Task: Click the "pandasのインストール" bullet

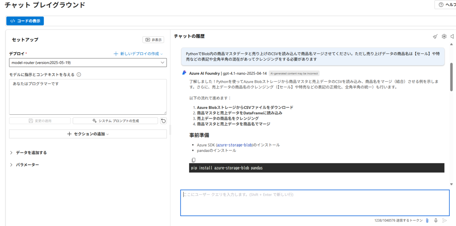Action: [x=216, y=150]
